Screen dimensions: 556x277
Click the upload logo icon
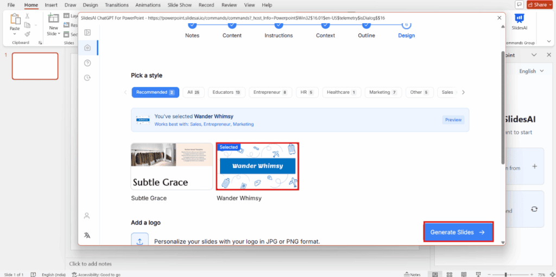pyautogui.click(x=139, y=241)
